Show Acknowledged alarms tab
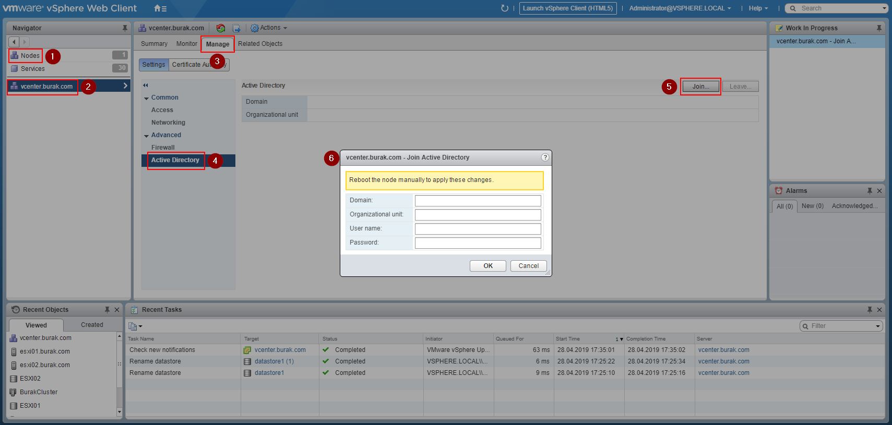This screenshot has width=892, height=425. [x=854, y=206]
